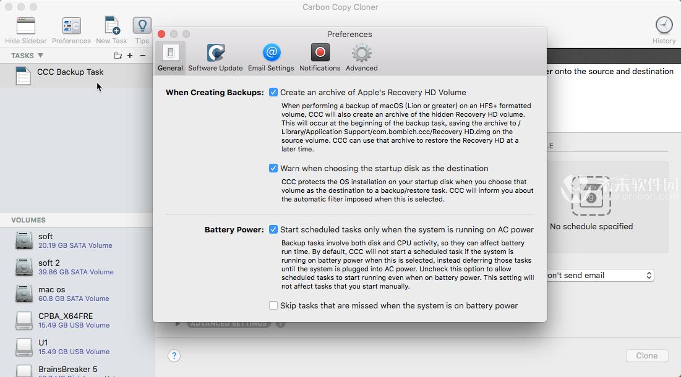Select the CCC Backup Task row

(76, 75)
